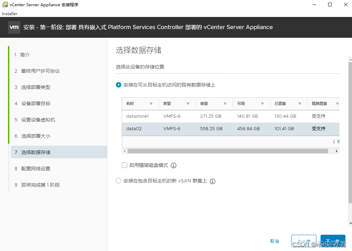
Task: Click the 130.44 GB provisioned cell
Action: pos(285,116)
